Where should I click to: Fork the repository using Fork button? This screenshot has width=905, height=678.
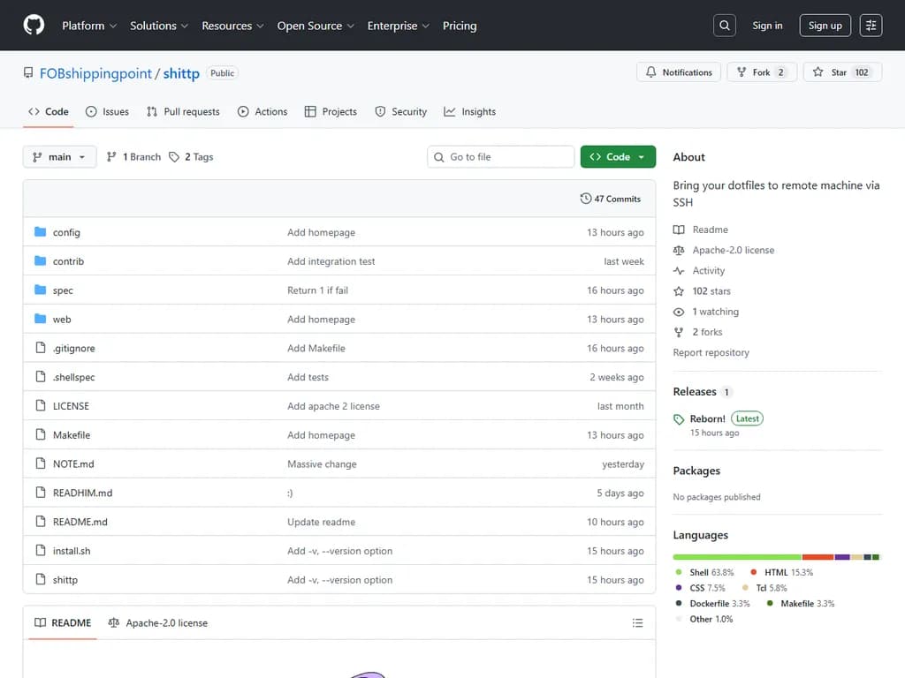tap(761, 72)
